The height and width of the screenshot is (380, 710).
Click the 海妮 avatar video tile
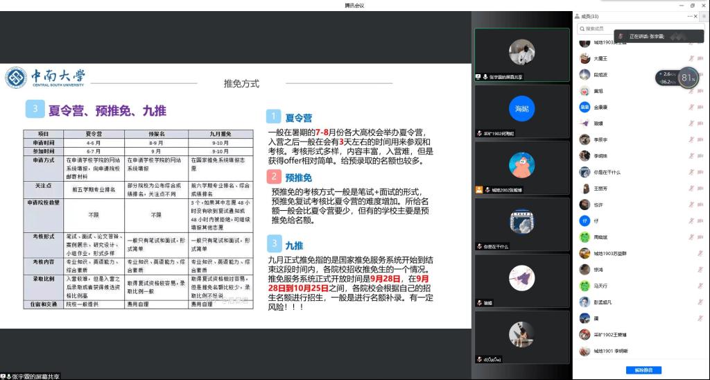tap(521, 109)
